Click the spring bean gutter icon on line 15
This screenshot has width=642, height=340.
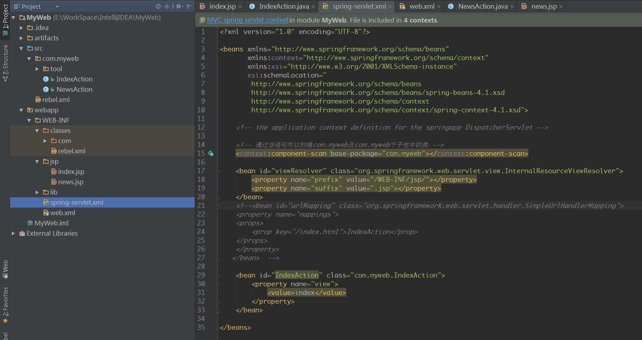pos(211,153)
